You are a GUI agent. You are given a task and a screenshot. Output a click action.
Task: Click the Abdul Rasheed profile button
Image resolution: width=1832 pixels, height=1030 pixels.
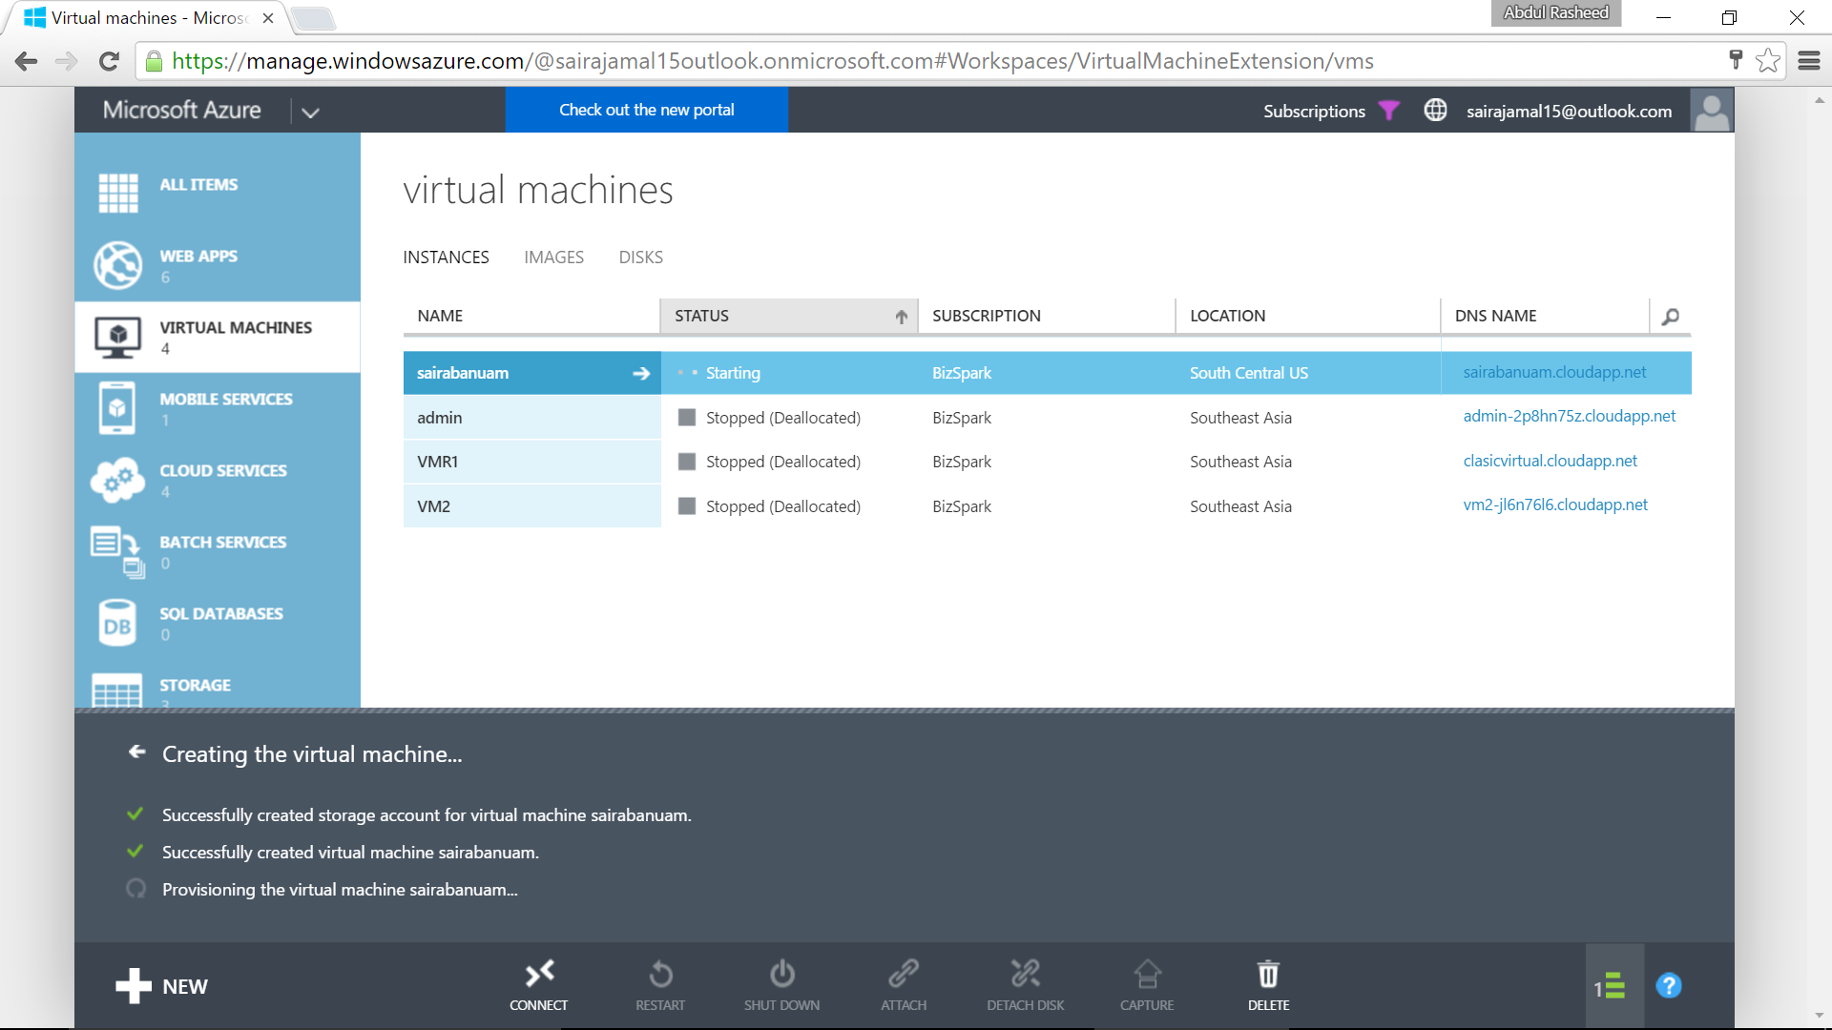tap(1555, 13)
